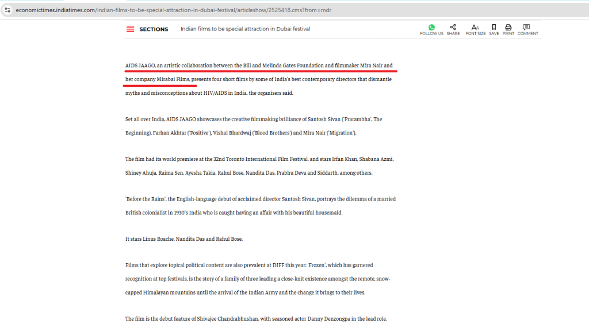Click the SECTIONS menu label
This screenshot has width=589, height=331.
click(154, 29)
